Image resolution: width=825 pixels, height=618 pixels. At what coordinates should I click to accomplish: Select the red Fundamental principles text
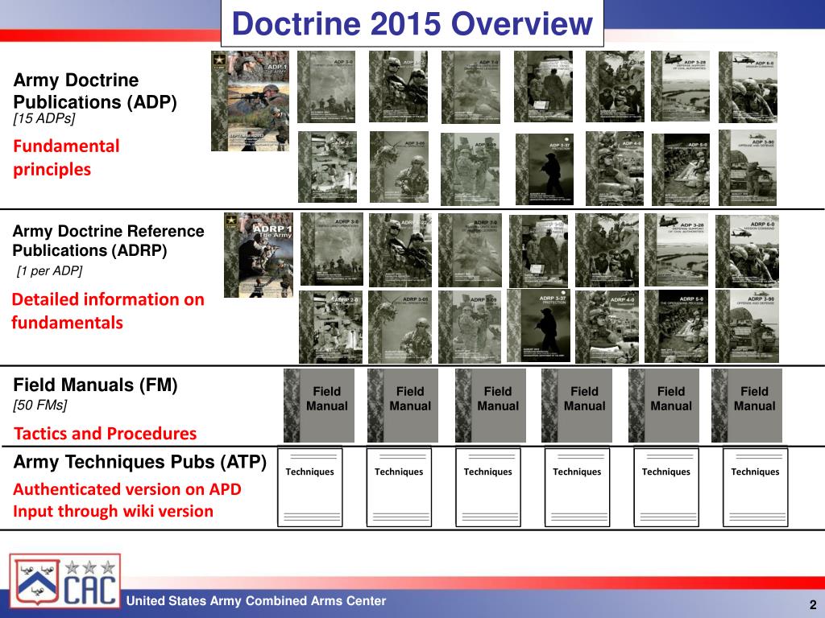66,158
